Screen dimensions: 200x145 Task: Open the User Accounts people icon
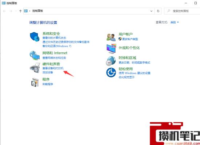pyautogui.click(x=111, y=37)
